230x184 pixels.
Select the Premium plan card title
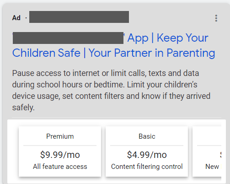pos(60,136)
